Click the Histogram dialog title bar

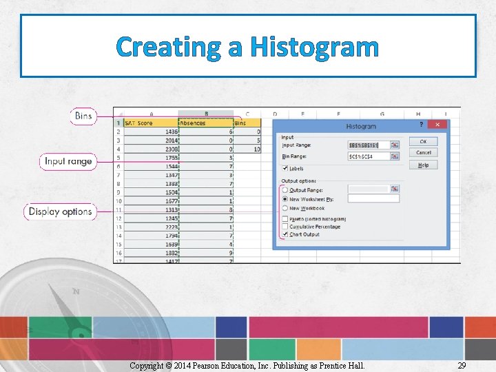point(360,126)
